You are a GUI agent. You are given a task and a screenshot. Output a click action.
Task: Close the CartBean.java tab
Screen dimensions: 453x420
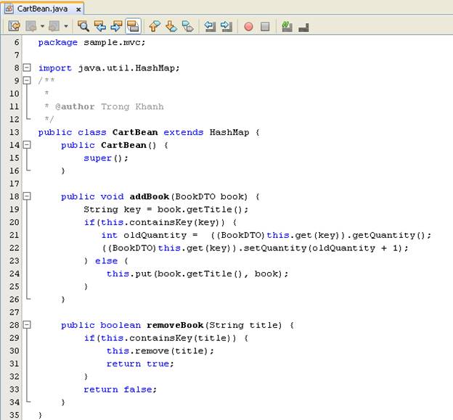[78, 9]
